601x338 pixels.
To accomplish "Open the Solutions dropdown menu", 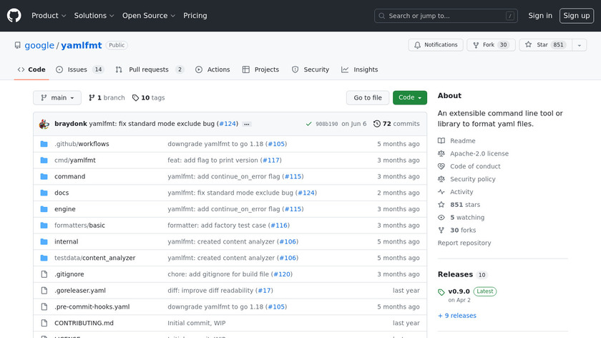I will [x=94, y=16].
